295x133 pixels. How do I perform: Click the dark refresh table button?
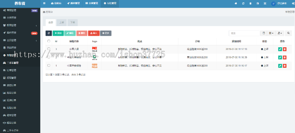coord(49,33)
